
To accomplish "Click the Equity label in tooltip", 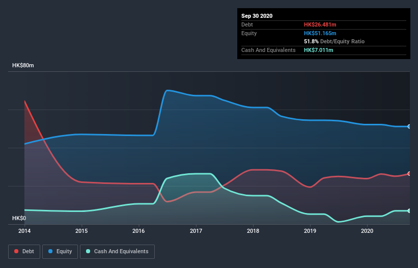I will [249, 33].
